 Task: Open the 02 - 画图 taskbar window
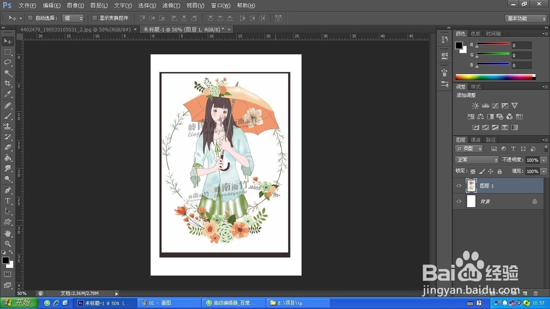(169, 303)
